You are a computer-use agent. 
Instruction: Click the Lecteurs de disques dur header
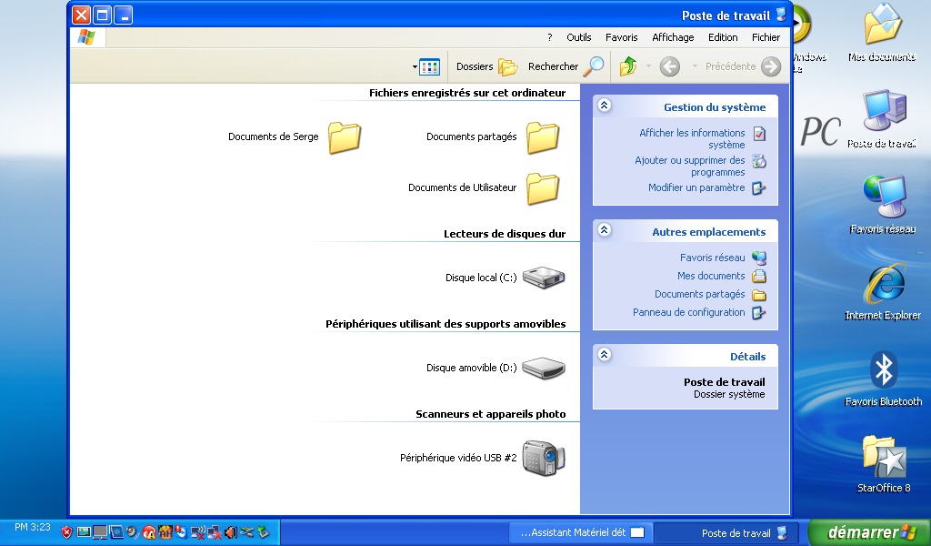click(x=505, y=234)
